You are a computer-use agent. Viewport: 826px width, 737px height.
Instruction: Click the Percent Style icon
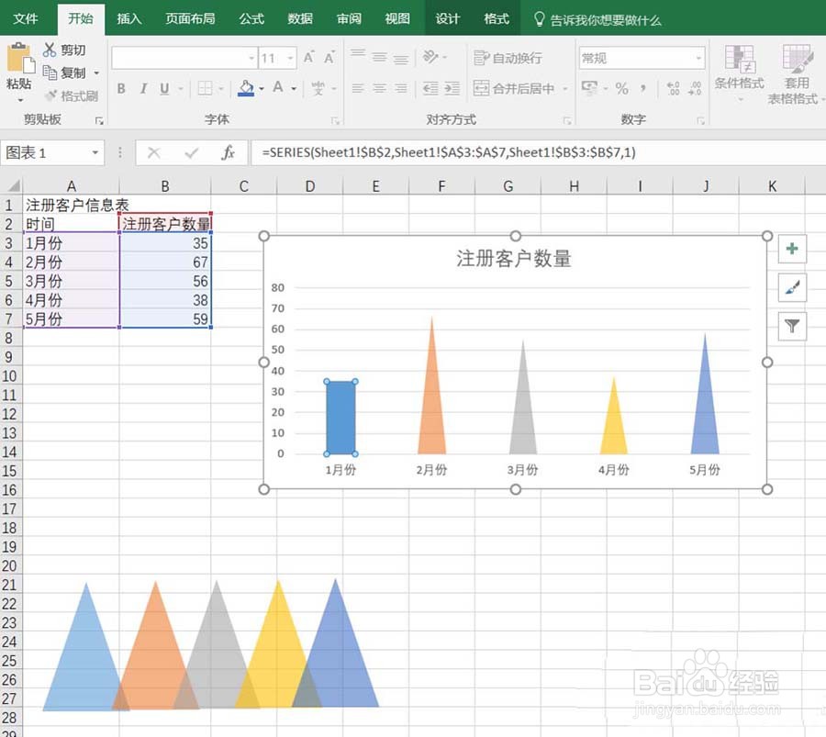point(621,88)
